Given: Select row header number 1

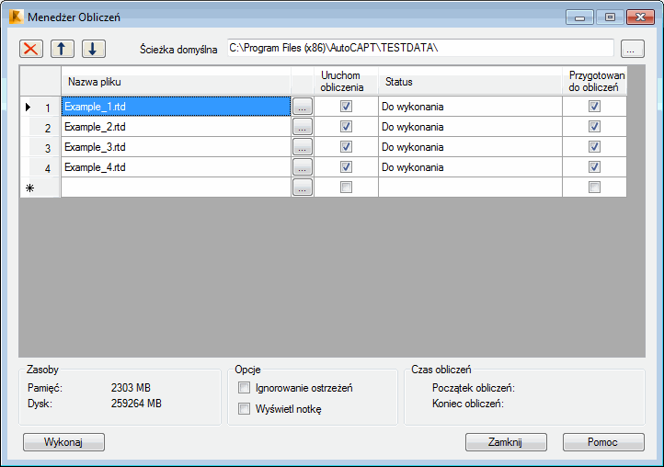Looking at the screenshot, I should point(40,107).
